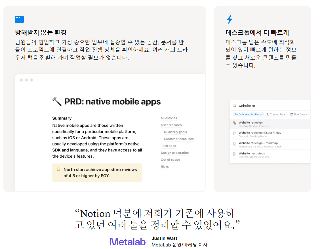The width and height of the screenshot is (320, 249).
Task: Click the Summary heading
Action: point(62,118)
